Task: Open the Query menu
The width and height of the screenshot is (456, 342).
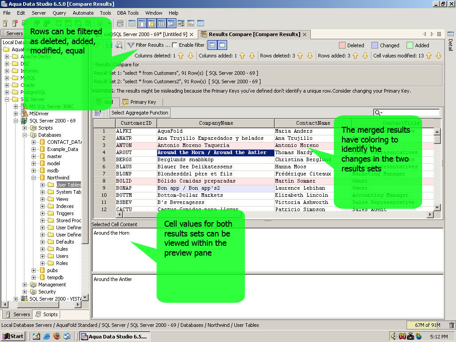Action: (59, 13)
